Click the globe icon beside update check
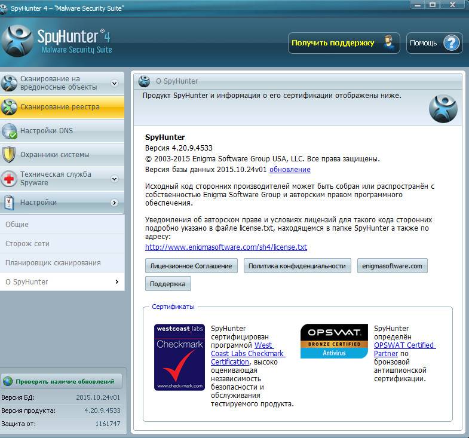The height and width of the screenshot is (438, 469). 8,381
